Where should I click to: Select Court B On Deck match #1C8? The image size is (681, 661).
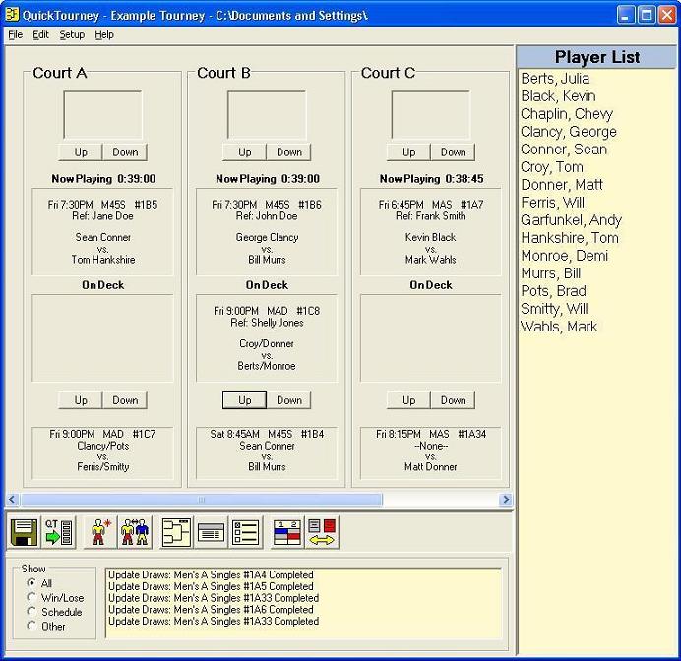[x=267, y=338]
